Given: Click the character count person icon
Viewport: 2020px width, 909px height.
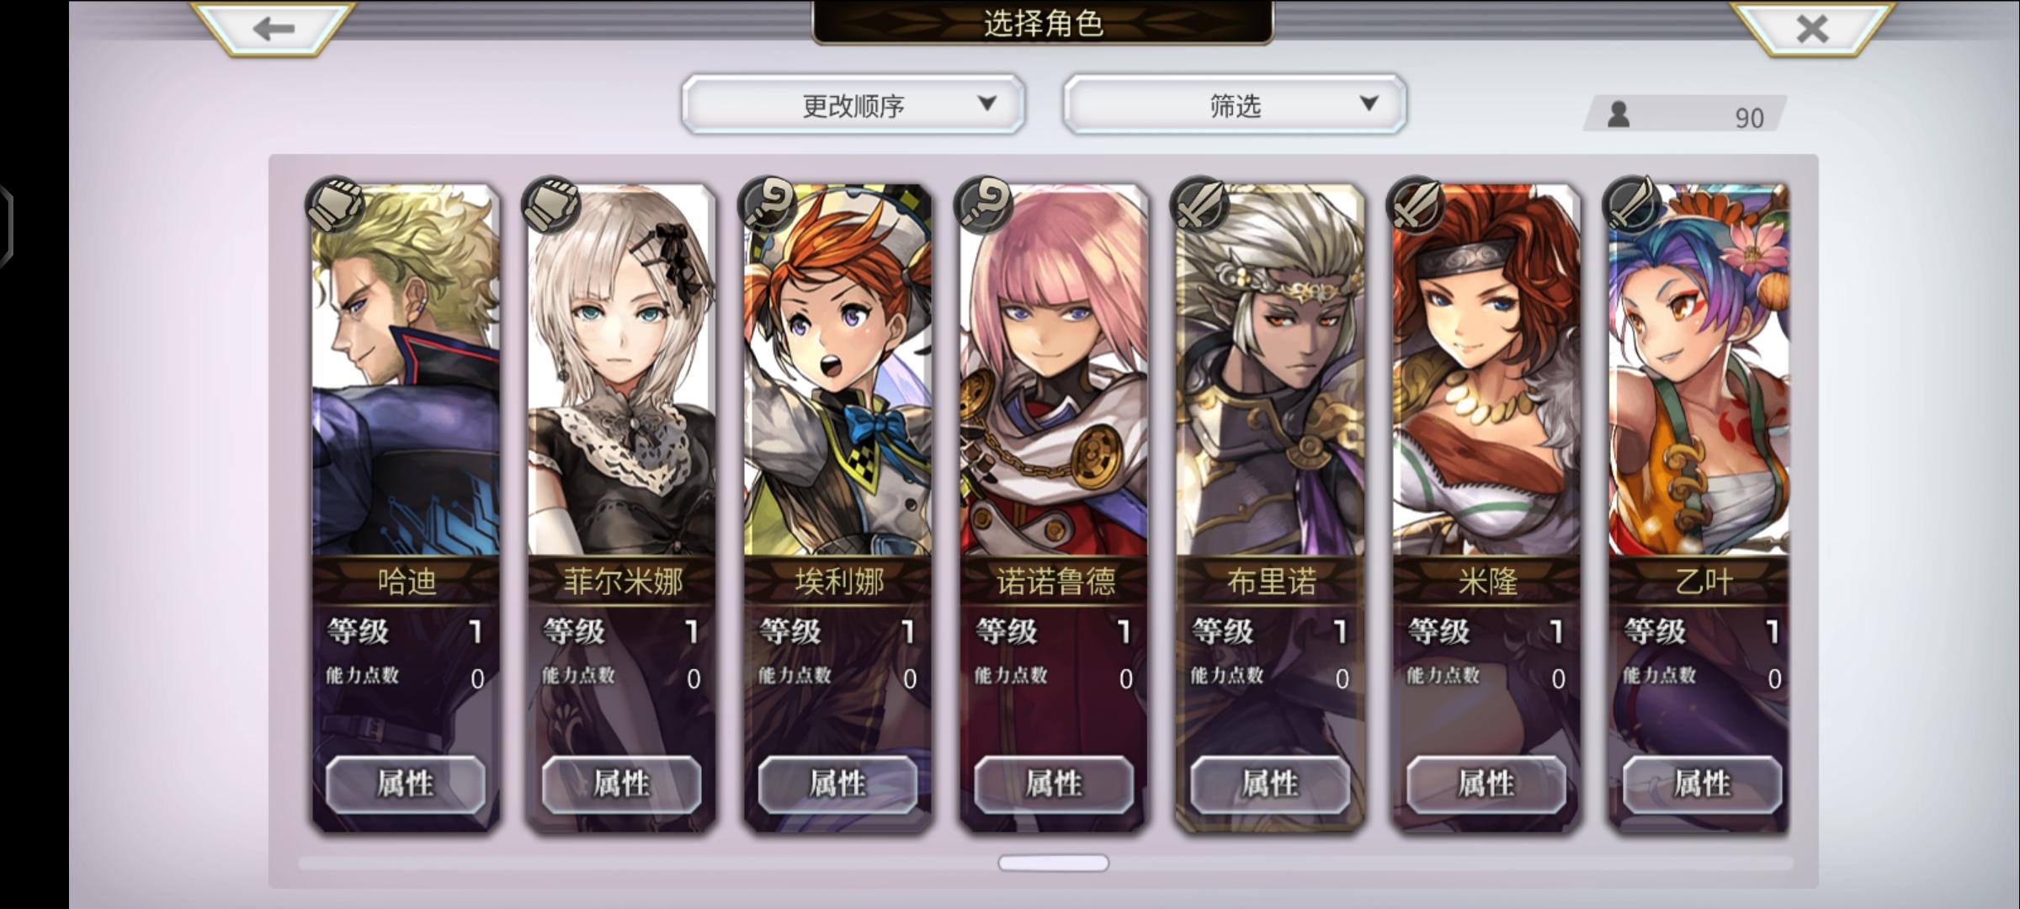Looking at the screenshot, I should coord(1618,114).
